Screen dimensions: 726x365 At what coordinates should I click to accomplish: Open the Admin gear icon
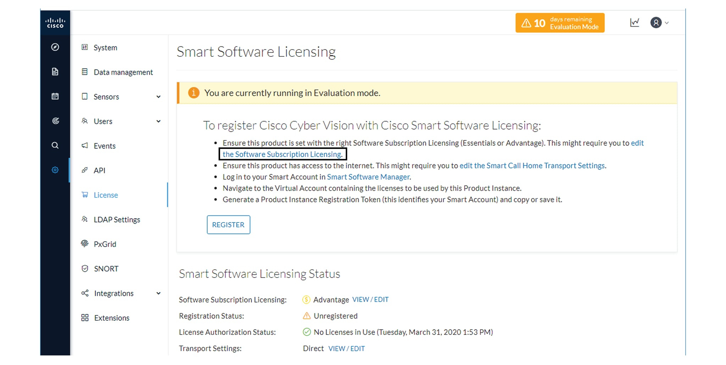click(x=55, y=170)
